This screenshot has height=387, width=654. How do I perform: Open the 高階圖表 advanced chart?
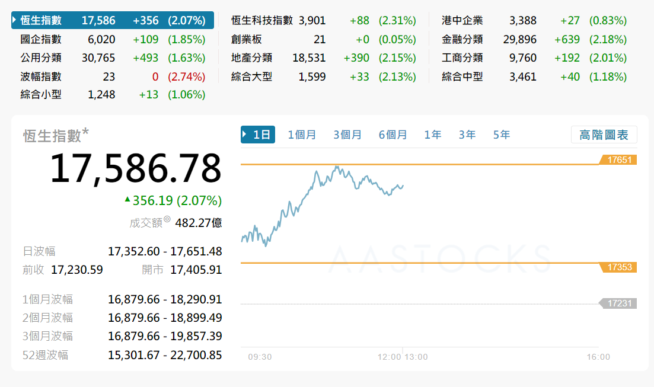604,135
